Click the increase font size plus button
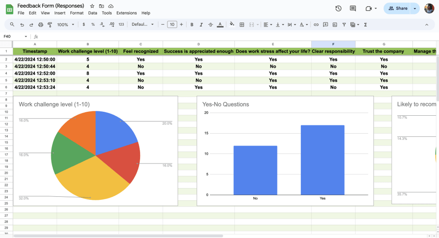Screen dimensions: 439x238 [181, 25]
